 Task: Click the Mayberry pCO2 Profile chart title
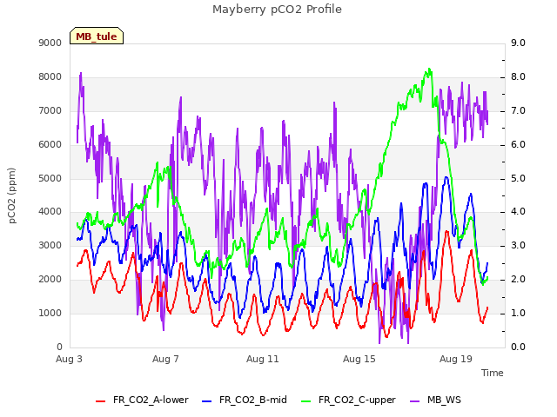(x=277, y=10)
